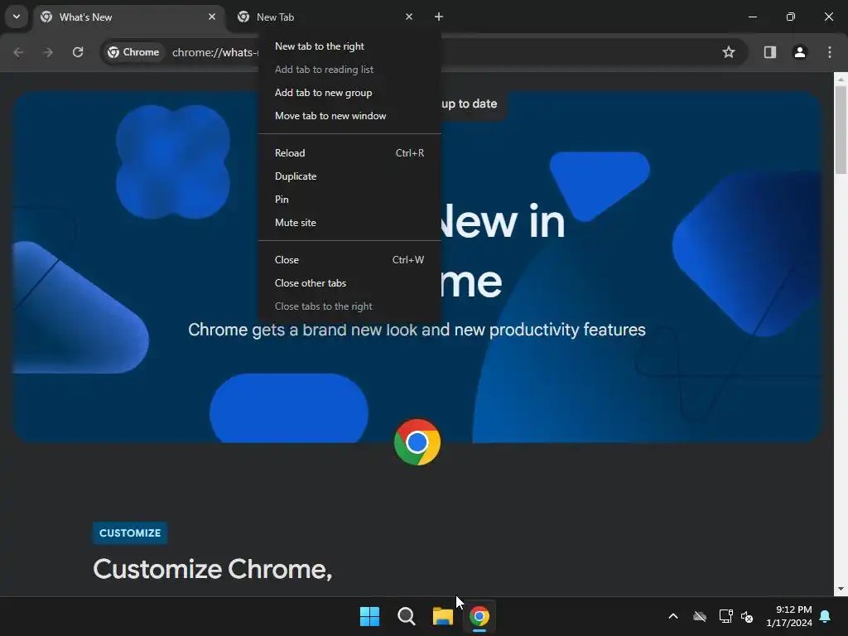
Task: Click the scrollbar down arrow
Action: tap(841, 589)
